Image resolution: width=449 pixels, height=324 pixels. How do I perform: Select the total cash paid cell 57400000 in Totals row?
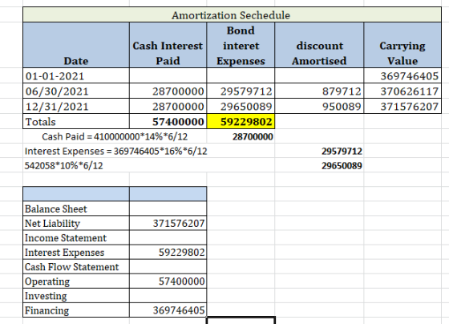[168, 121]
